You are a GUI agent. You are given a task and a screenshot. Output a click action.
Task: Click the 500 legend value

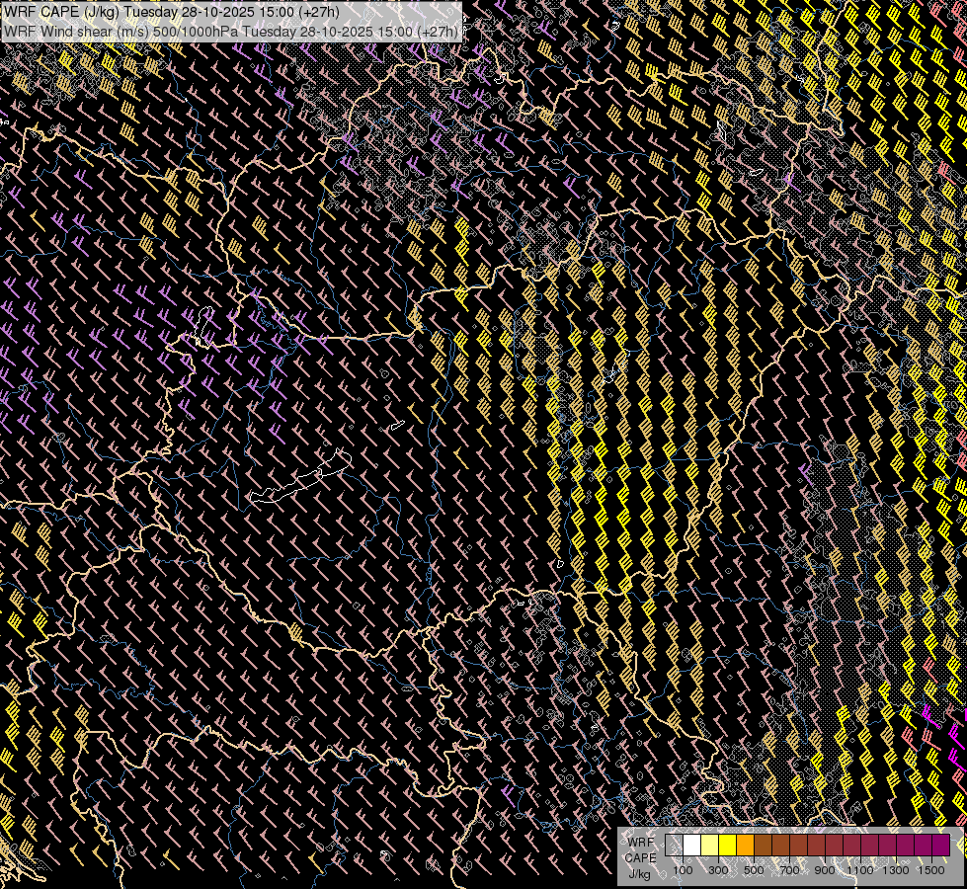pyautogui.click(x=754, y=870)
